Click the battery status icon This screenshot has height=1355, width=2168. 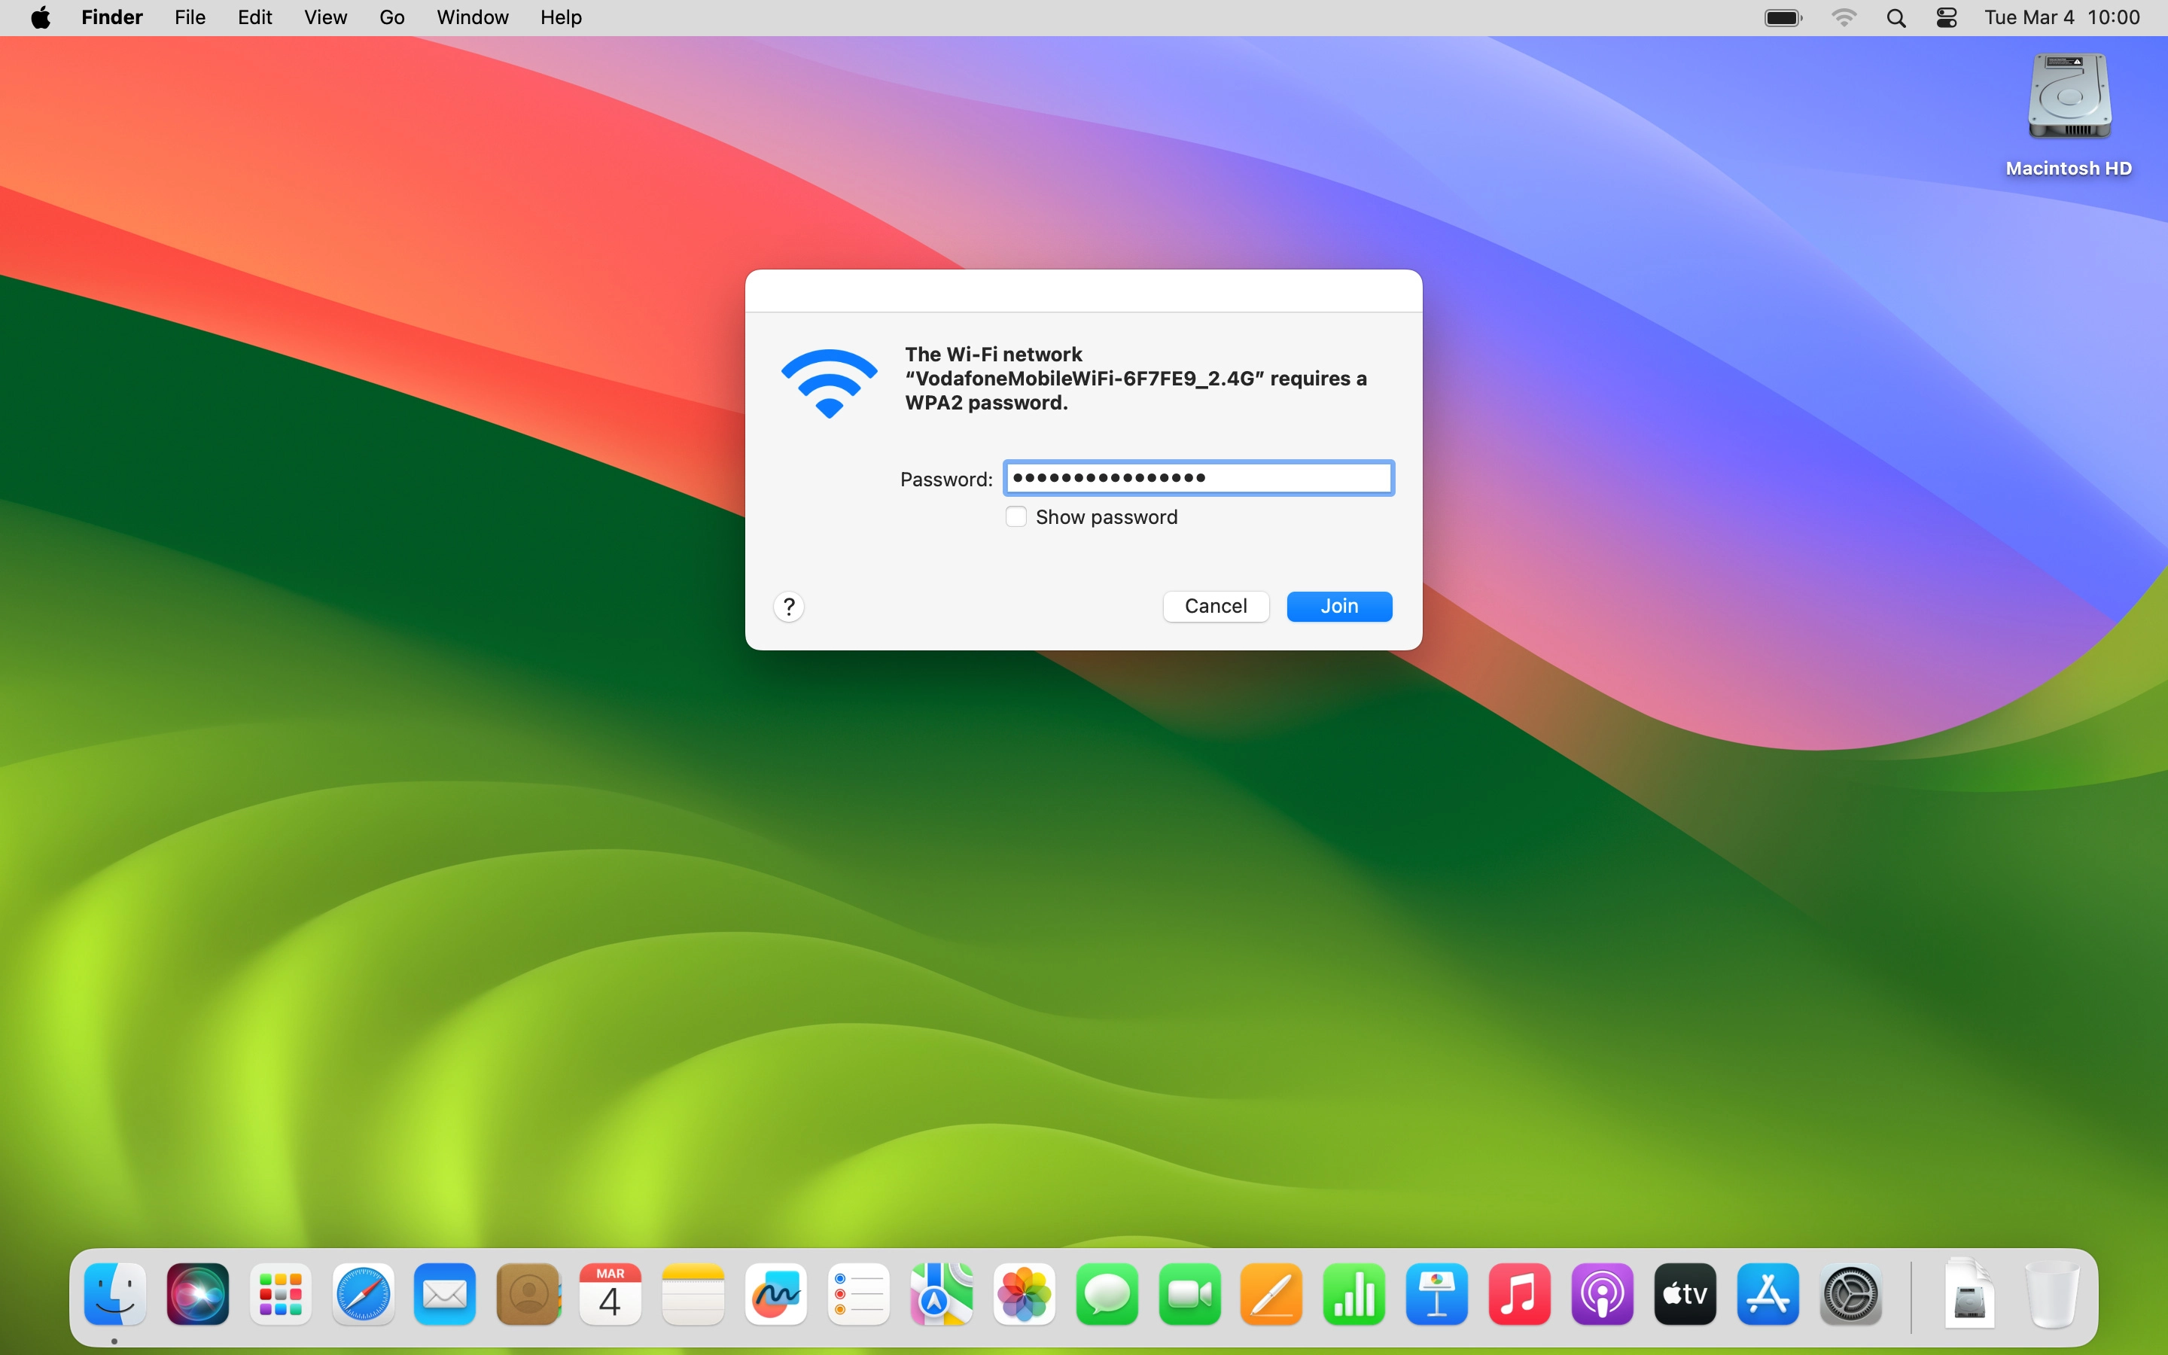click(x=1783, y=18)
